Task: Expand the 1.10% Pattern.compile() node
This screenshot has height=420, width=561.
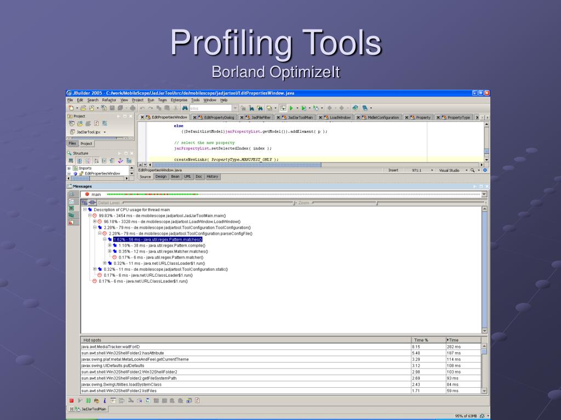Action: click(x=110, y=246)
